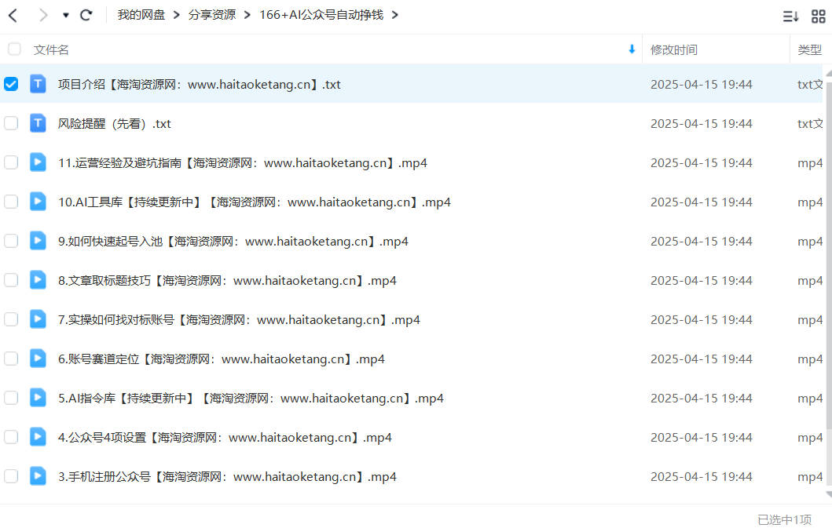Image resolution: width=832 pixels, height=528 pixels.
Task: Select 8.文章取标题技巧 mp4 filename
Action: (227, 280)
